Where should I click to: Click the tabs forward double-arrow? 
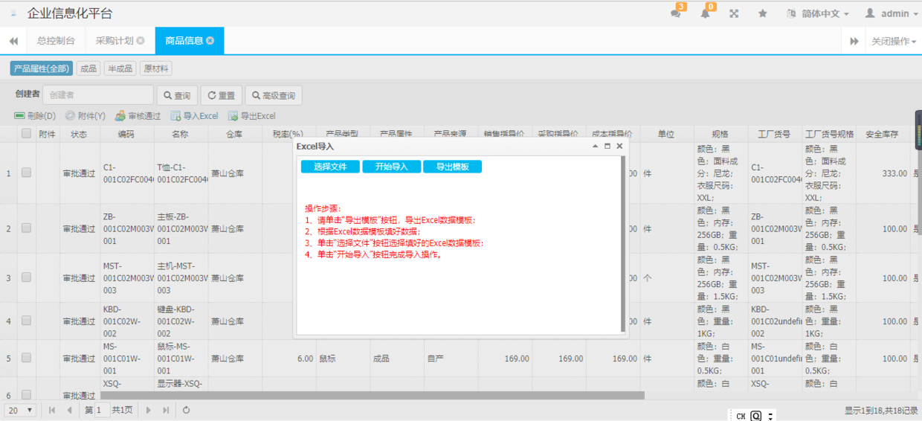tap(854, 41)
